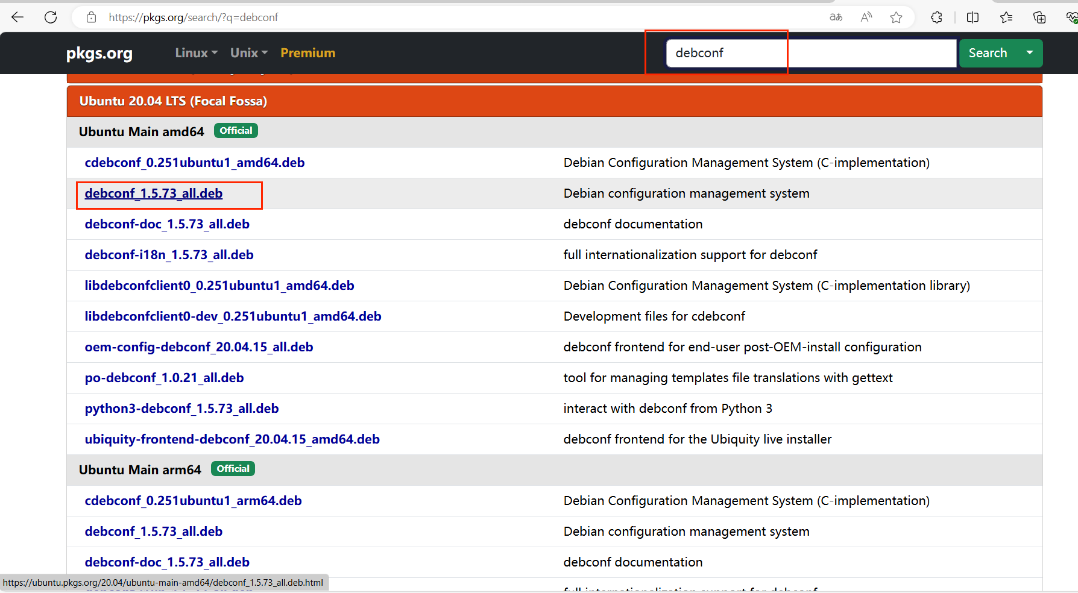The height and width of the screenshot is (593, 1078).
Task: Open debconf-doc_1.5.73_all.deb under arm64
Action: [167, 562]
